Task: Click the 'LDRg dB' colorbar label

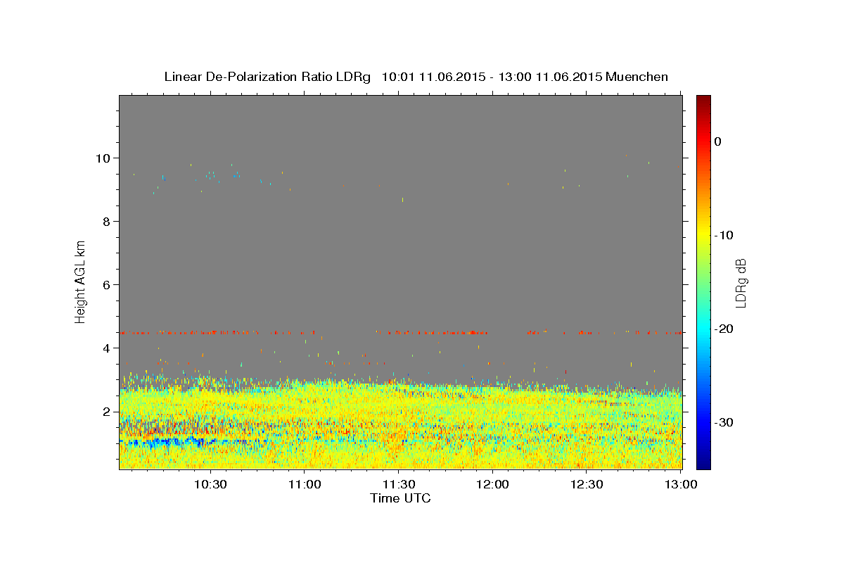Action: (741, 282)
